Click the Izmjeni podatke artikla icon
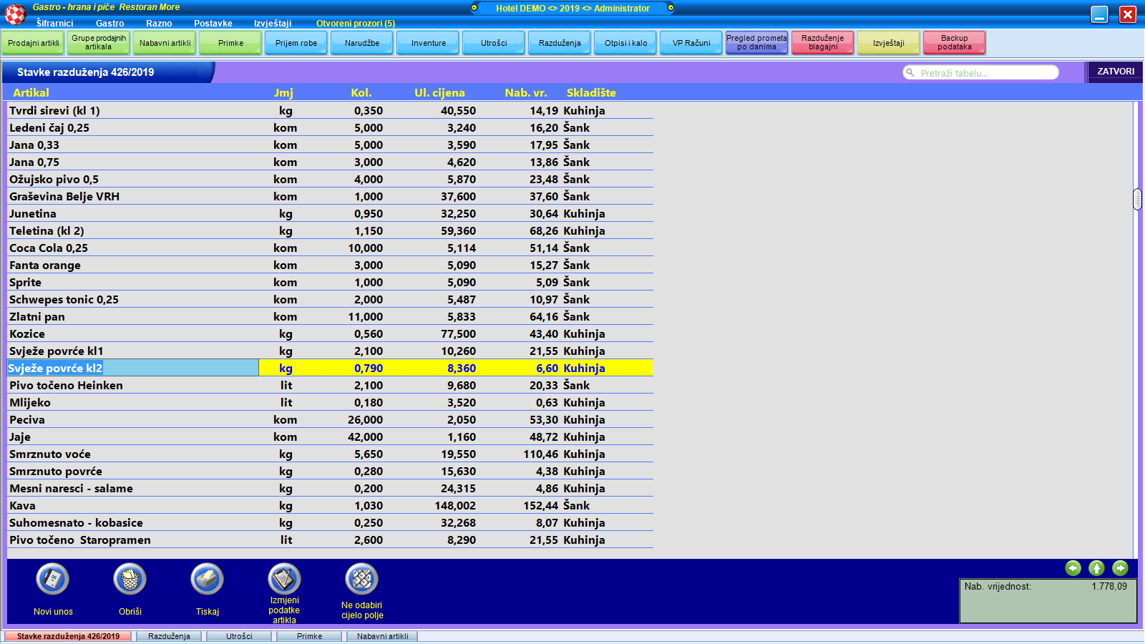Image resolution: width=1145 pixels, height=644 pixels. pyautogui.click(x=284, y=579)
